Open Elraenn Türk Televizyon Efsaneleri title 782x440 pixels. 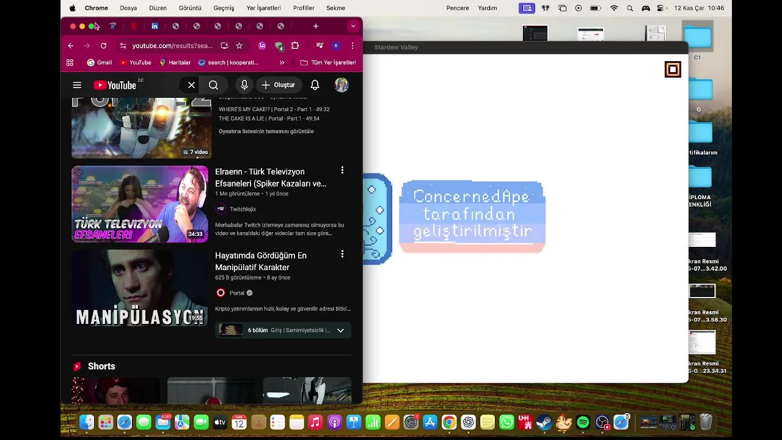pos(271,177)
